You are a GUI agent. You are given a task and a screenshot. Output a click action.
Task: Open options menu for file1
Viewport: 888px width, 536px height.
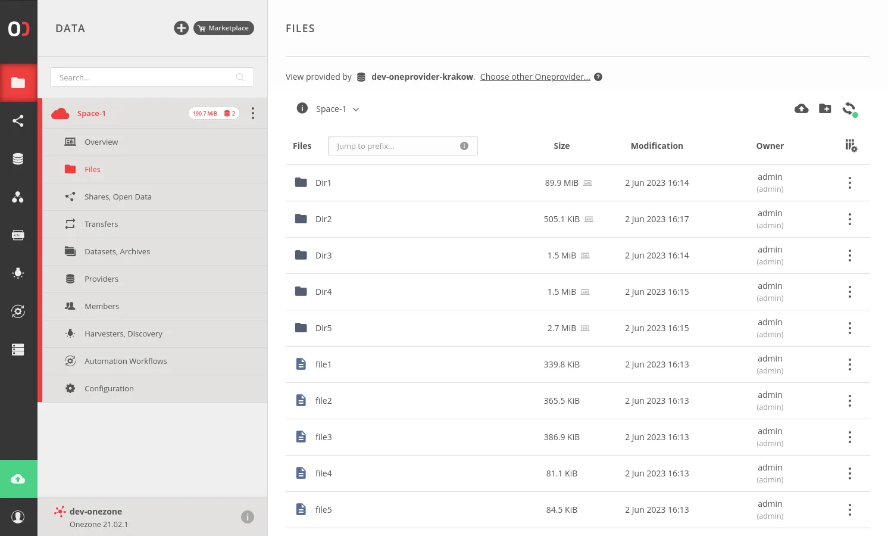coord(850,364)
